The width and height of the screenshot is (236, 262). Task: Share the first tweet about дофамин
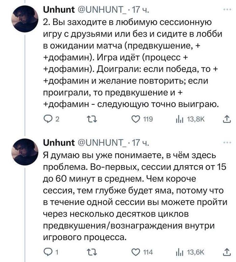click(227, 118)
